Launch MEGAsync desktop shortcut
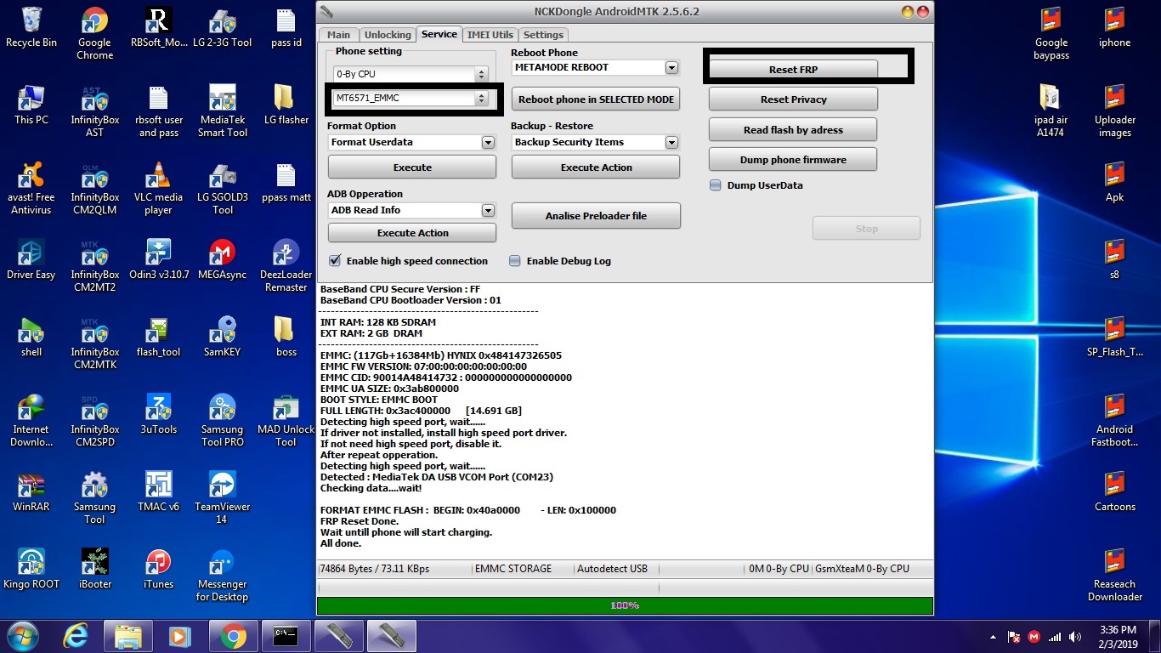The height and width of the screenshot is (653, 1161). pyautogui.click(x=223, y=258)
